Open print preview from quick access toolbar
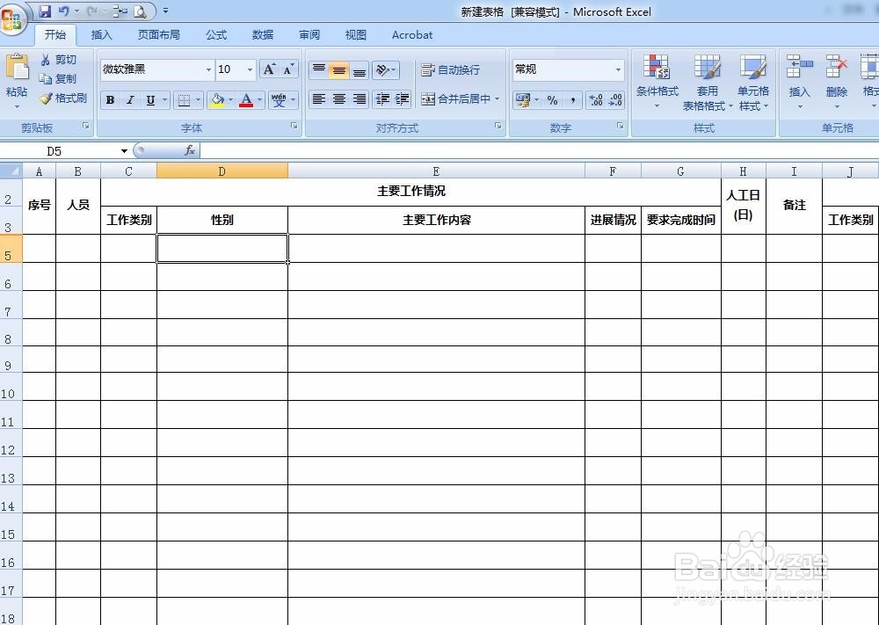This screenshot has width=879, height=625. tap(140, 11)
